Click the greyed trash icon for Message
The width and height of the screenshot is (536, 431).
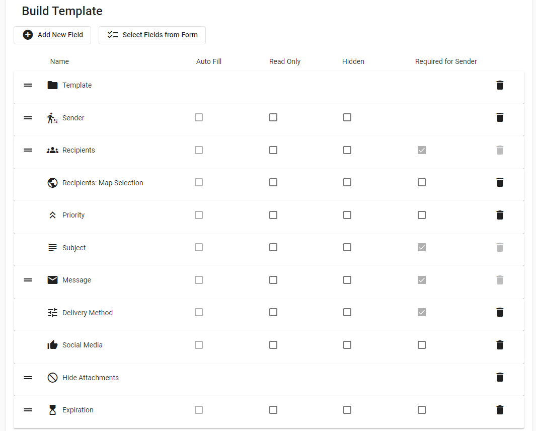500,280
